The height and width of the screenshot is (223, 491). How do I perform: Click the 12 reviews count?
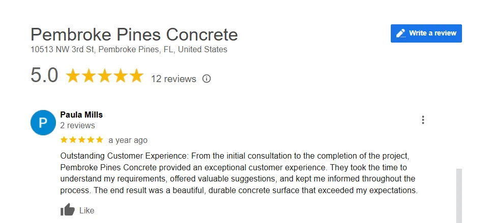click(x=174, y=79)
